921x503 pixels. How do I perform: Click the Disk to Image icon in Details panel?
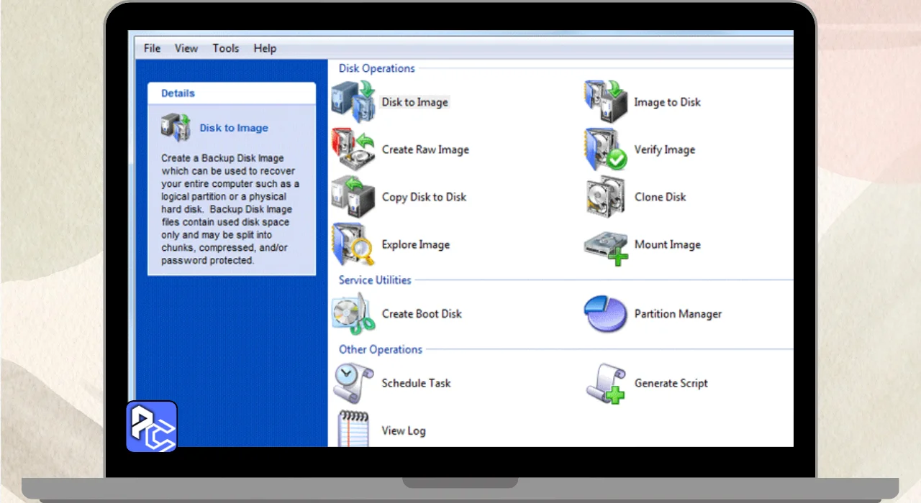pyautogui.click(x=176, y=127)
